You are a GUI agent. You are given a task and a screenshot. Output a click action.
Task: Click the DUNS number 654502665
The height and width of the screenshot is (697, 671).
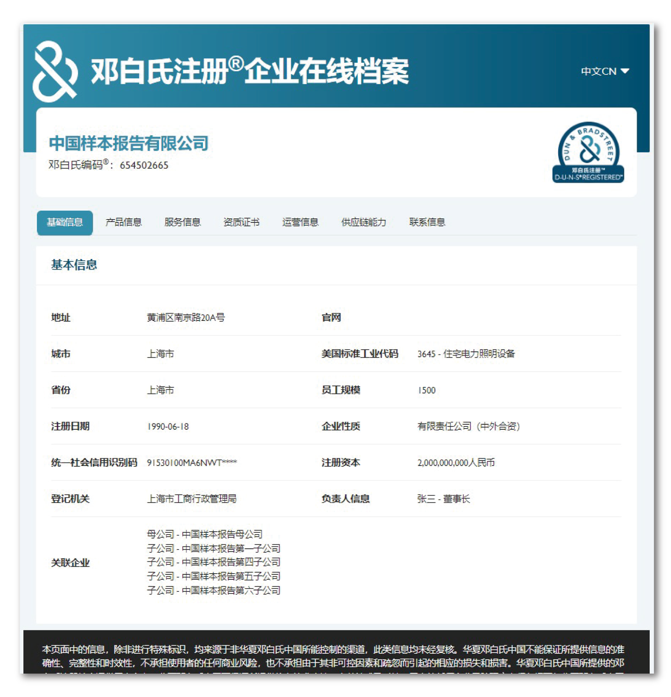coord(144,165)
